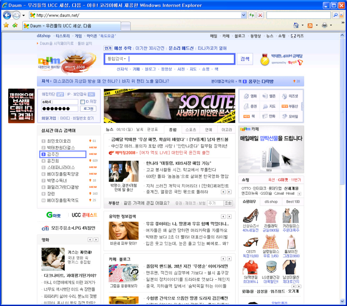This screenshot has height=306, width=347.
Task: Switch to the 종합 news tab
Action: (172, 130)
